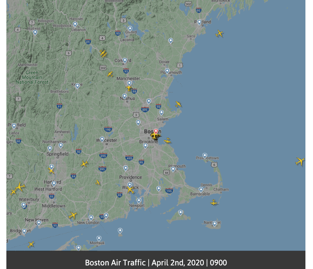Select the "Dover" town label

164,62
